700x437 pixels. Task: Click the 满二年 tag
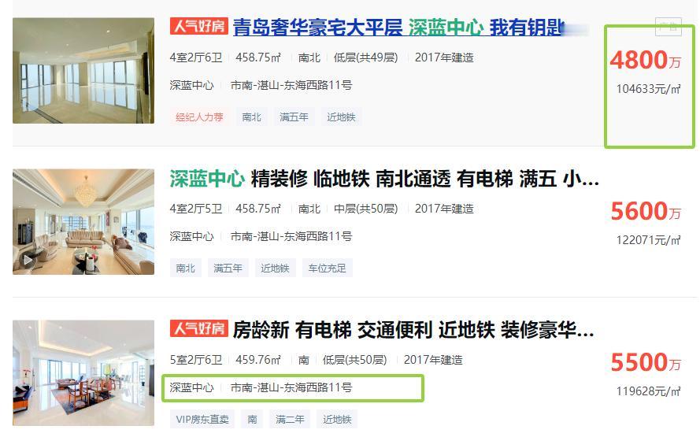click(x=290, y=420)
